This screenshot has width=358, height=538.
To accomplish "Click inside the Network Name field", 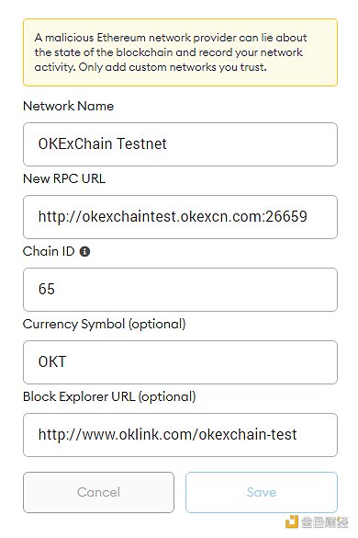I will click(180, 144).
